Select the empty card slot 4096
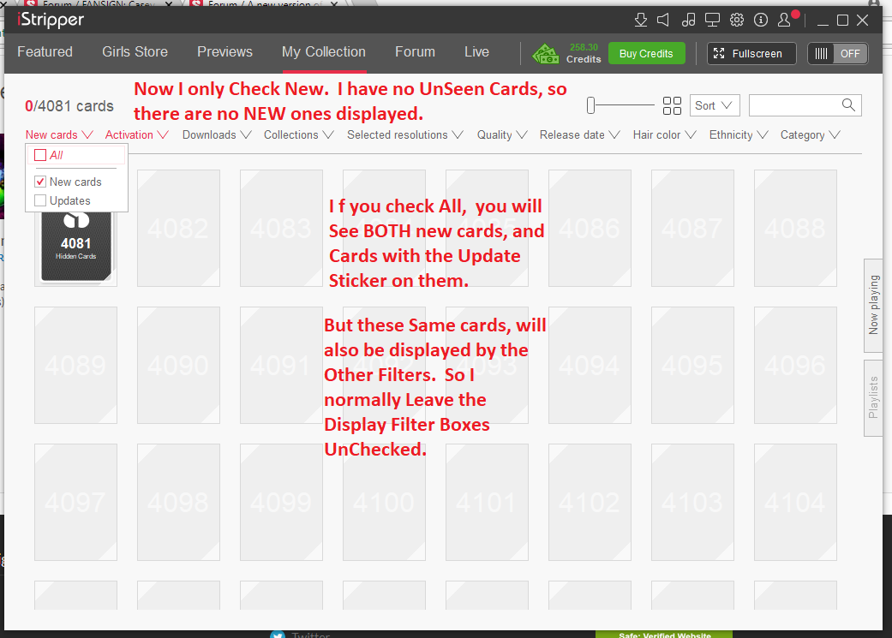 click(x=795, y=365)
